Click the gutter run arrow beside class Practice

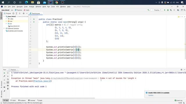(x=34, y=19)
